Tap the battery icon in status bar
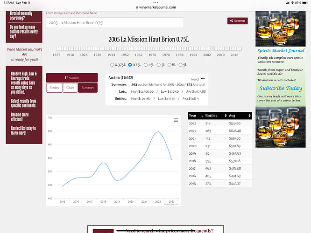 pyautogui.click(x=304, y=3)
